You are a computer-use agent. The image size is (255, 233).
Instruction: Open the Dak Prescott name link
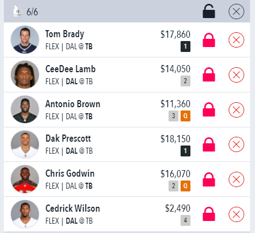(68, 138)
